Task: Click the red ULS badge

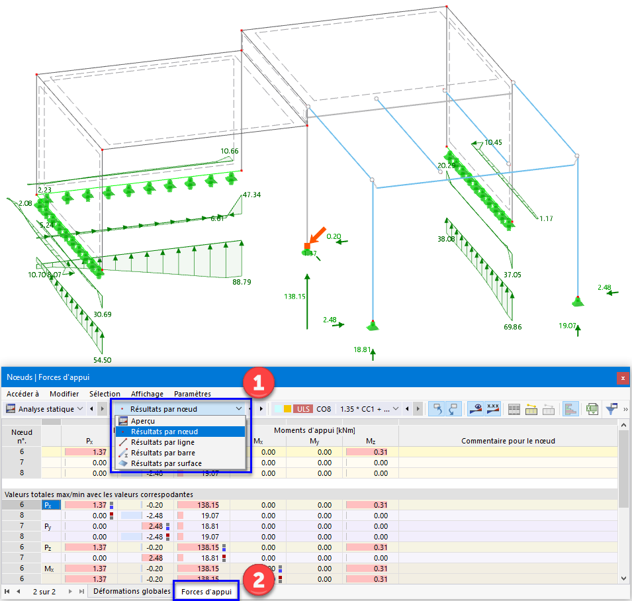Action: coord(303,409)
